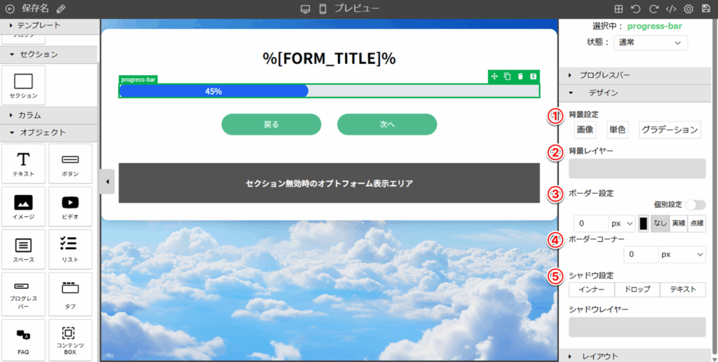Screen dimensions: 718x362
Task: Open the 状態 dropdown showing 通常
Action: click(650, 43)
